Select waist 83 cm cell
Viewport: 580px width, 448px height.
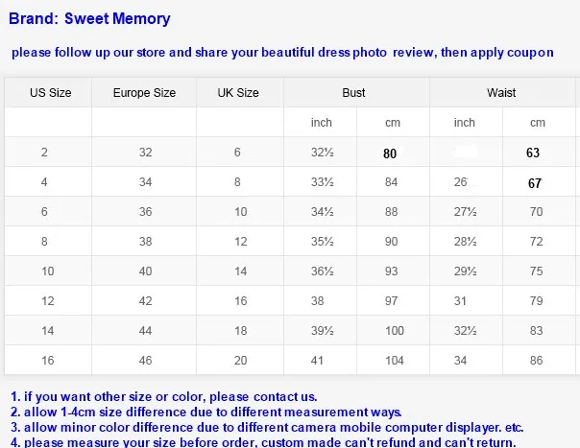click(537, 330)
